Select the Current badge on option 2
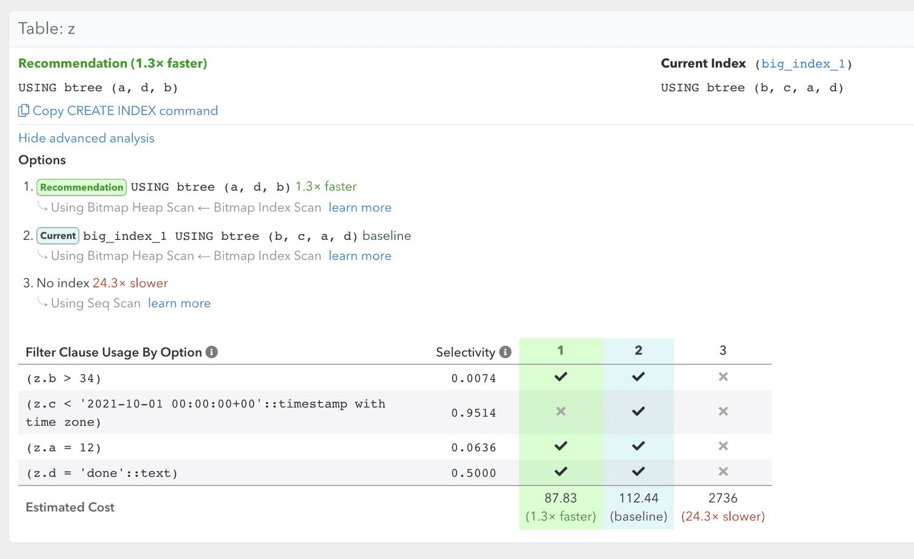 coord(57,236)
